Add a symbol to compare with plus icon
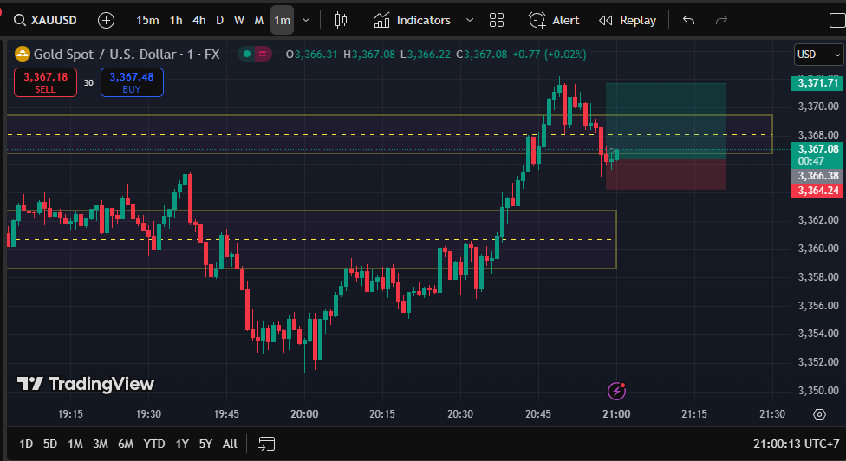 click(x=107, y=21)
